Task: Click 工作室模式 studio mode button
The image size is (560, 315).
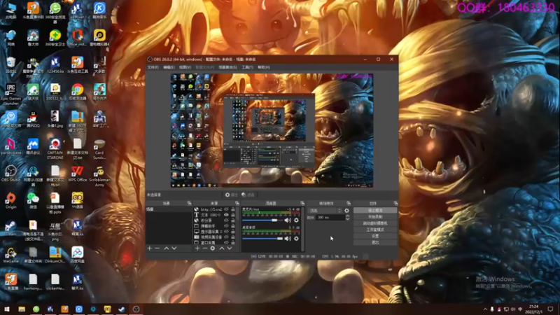Action: (x=375, y=230)
